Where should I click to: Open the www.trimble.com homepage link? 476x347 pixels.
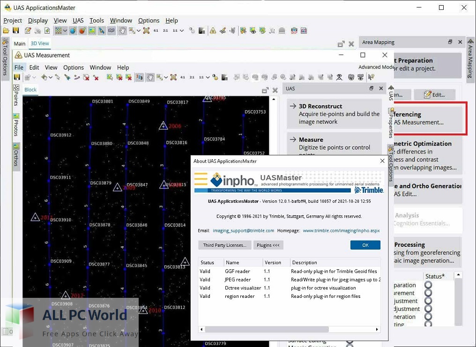pyautogui.click(x=341, y=230)
